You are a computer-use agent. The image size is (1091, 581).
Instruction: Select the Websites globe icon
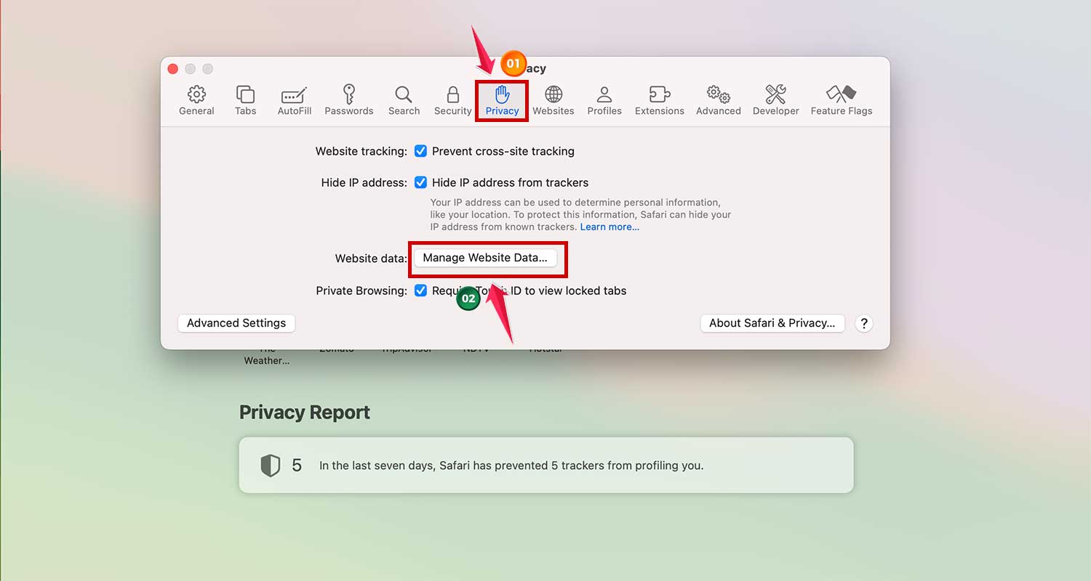554,100
